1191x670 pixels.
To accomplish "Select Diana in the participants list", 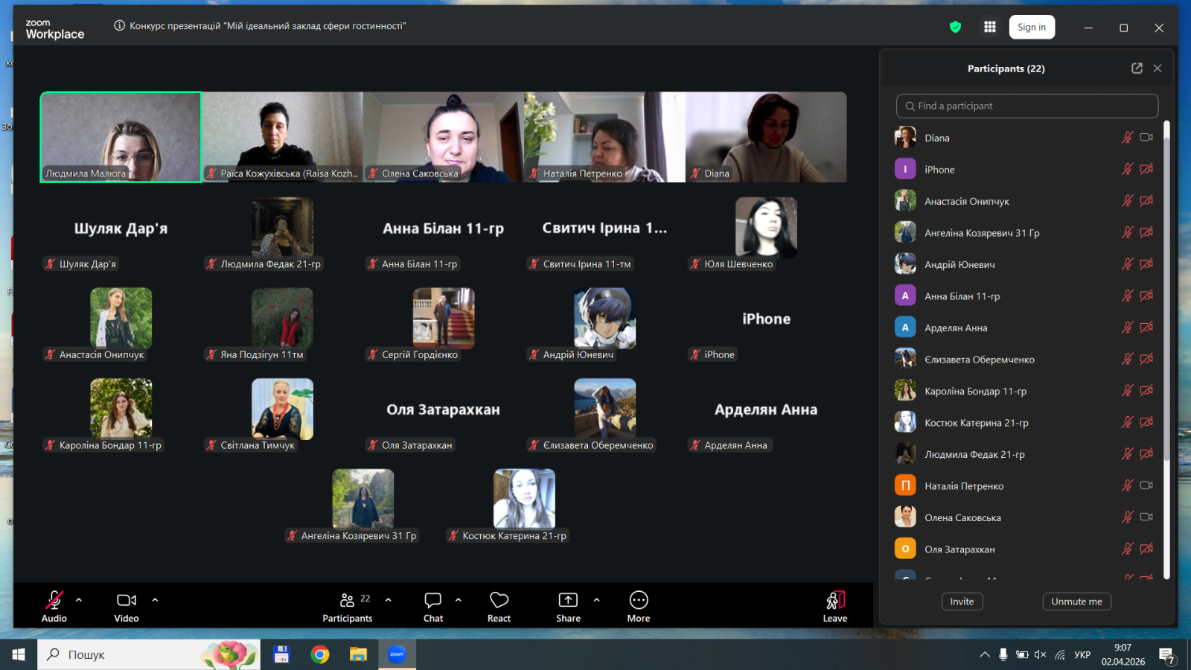I will [936, 138].
